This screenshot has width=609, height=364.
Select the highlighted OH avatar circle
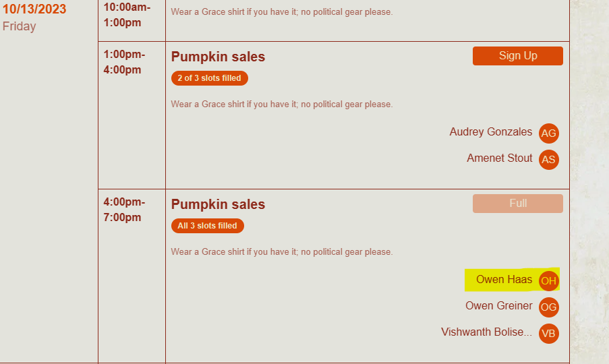click(x=549, y=281)
